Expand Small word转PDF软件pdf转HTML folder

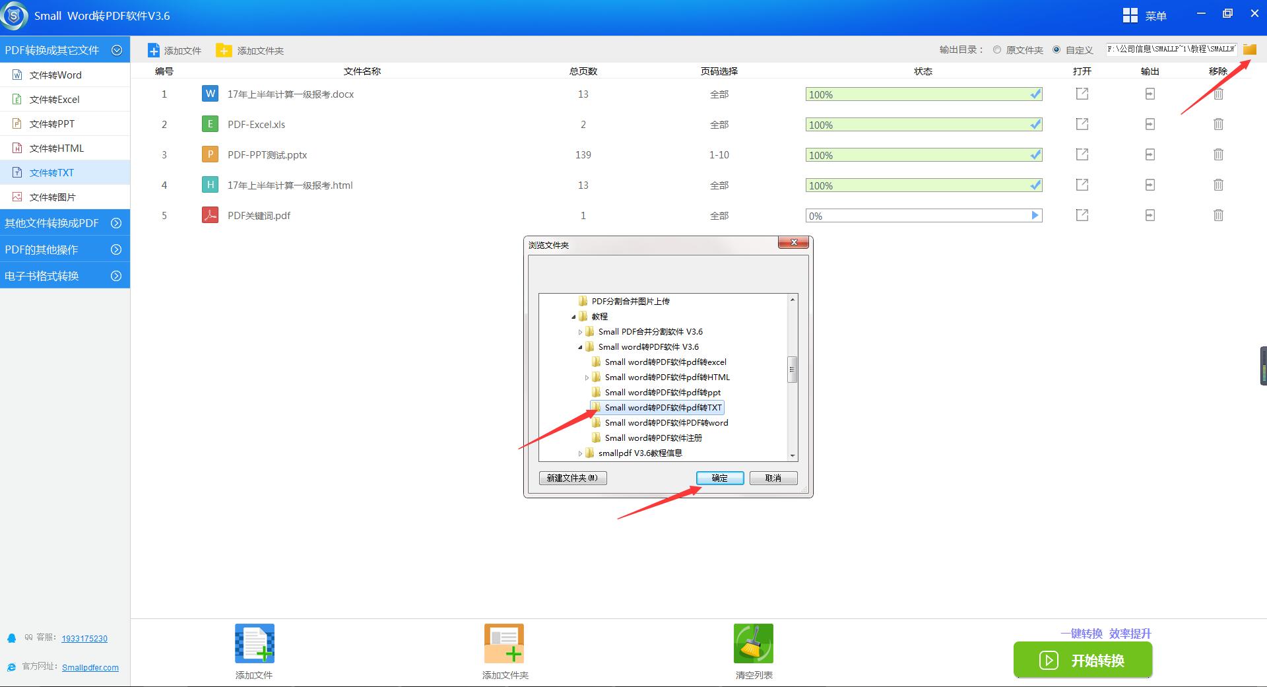[x=587, y=377]
